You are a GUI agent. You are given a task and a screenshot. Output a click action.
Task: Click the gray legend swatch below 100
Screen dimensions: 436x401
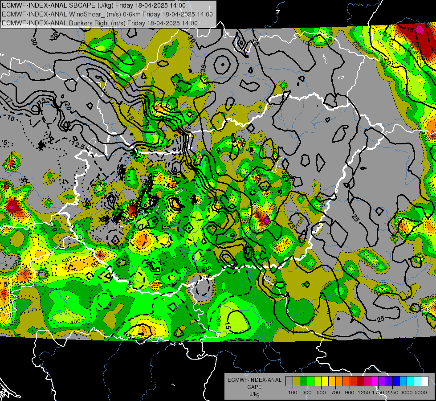coord(289,381)
